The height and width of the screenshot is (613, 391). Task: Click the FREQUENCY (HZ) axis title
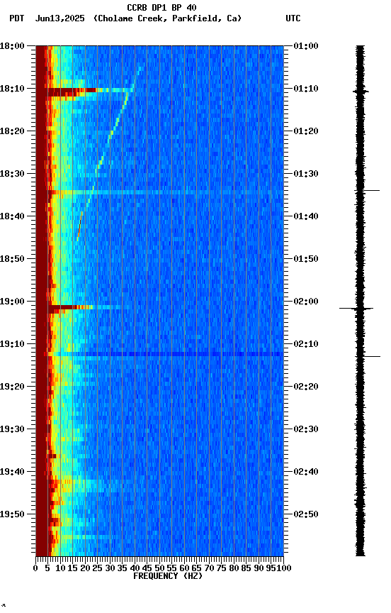(168, 577)
